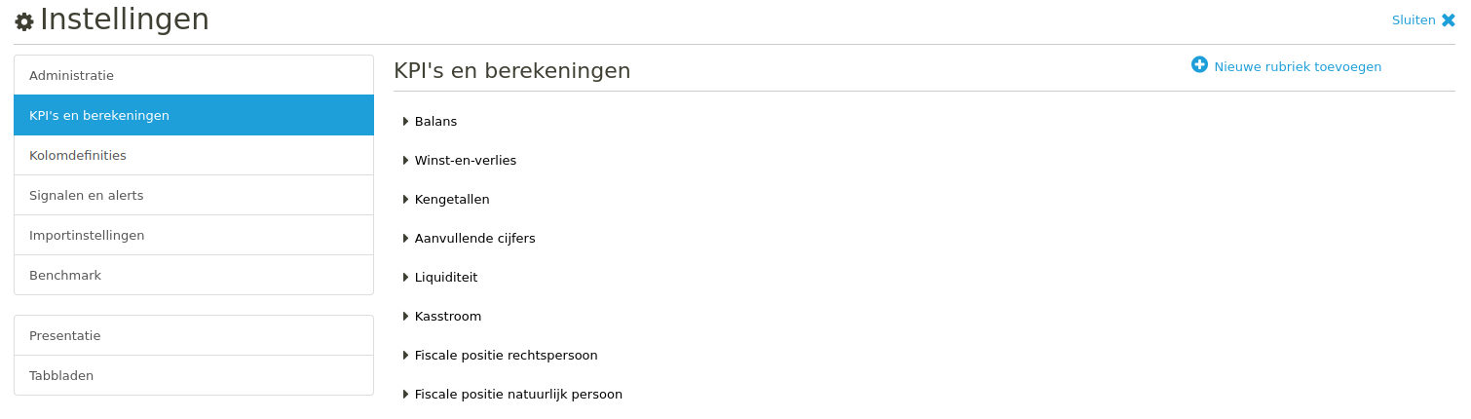Screen dimensions: 1471x419
Task: Expand the Kengetallen disclosure arrow
Action: (405, 200)
